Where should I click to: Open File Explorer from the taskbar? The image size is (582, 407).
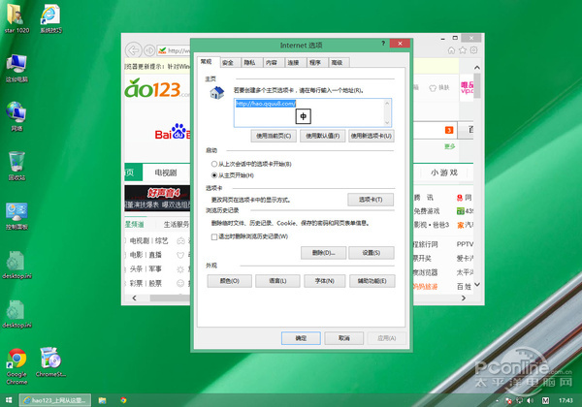pos(102,400)
